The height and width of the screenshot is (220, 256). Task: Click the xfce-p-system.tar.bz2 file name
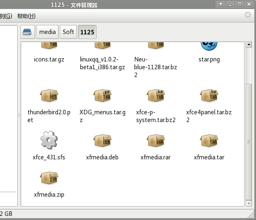pos(156,116)
